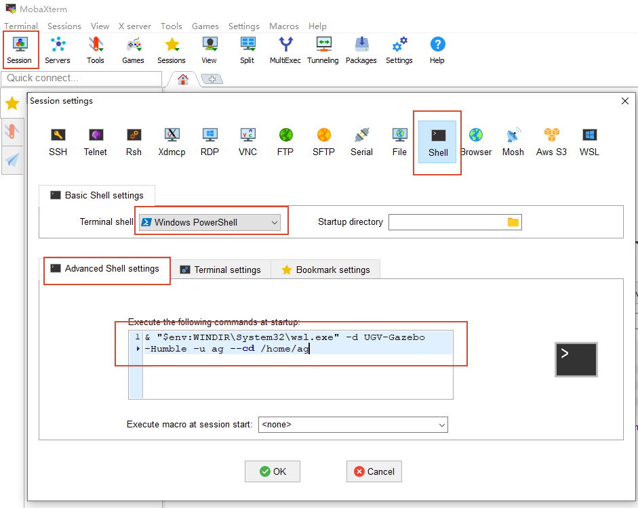Choose the RDP session type
Viewport: 638px width, 508px height.
pyautogui.click(x=210, y=142)
